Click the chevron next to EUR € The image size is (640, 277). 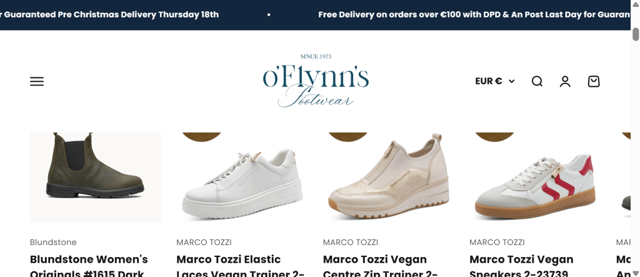pyautogui.click(x=511, y=81)
